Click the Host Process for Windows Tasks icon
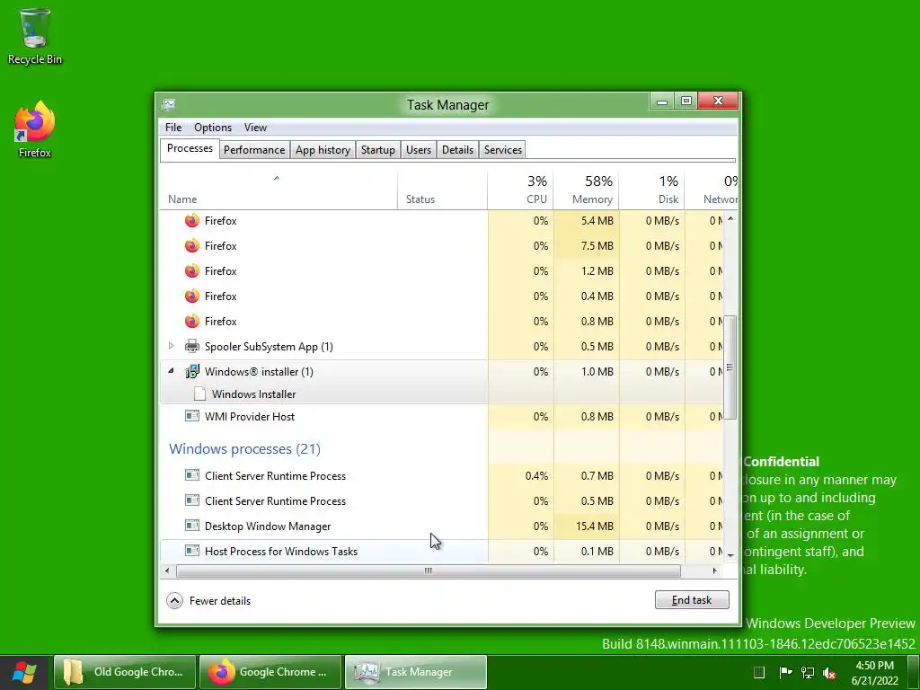This screenshot has height=690, width=920. (192, 551)
